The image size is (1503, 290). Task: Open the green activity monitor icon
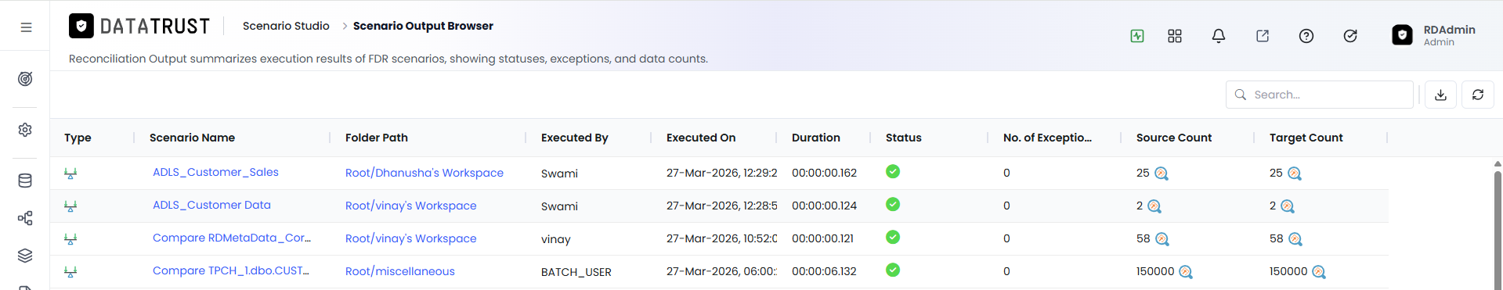pos(1137,36)
